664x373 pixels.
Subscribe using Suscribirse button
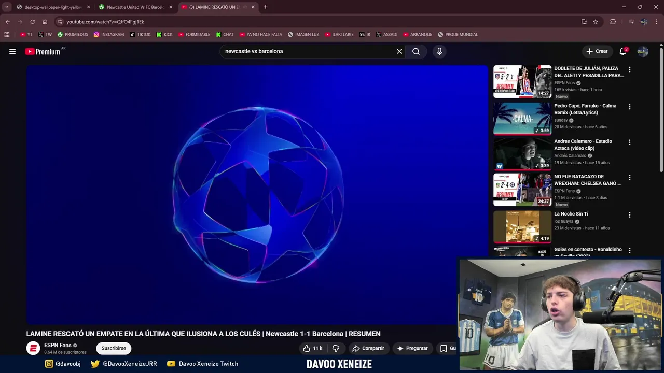(114, 348)
